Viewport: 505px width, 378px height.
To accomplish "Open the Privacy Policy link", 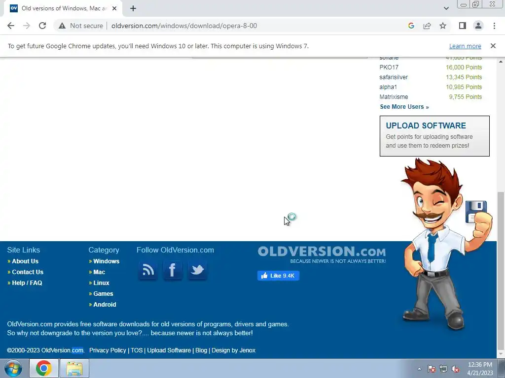I will pyautogui.click(x=108, y=350).
